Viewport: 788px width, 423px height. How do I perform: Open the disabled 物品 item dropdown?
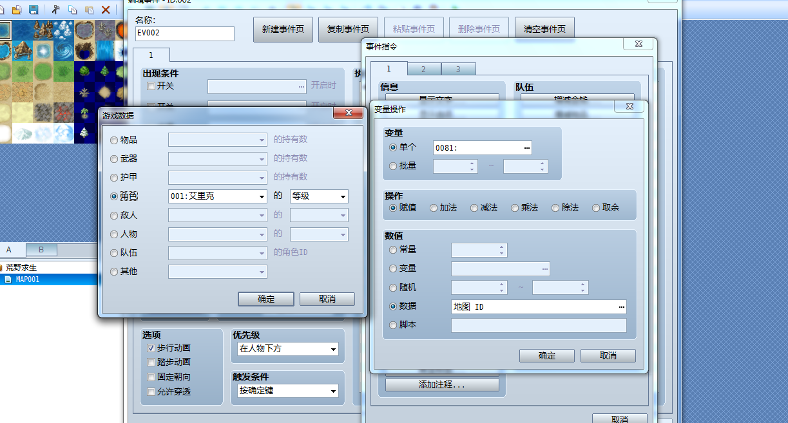(218, 140)
